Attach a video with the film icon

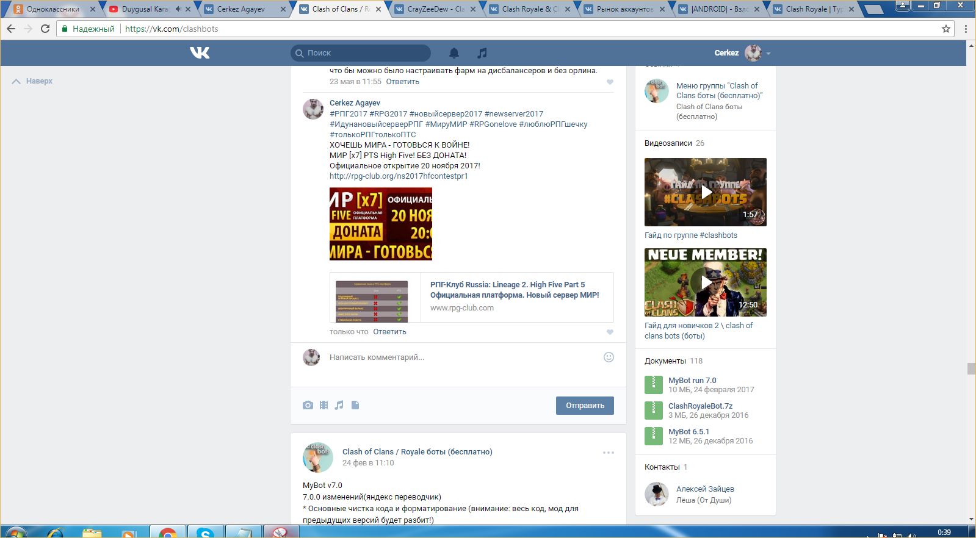click(x=324, y=405)
